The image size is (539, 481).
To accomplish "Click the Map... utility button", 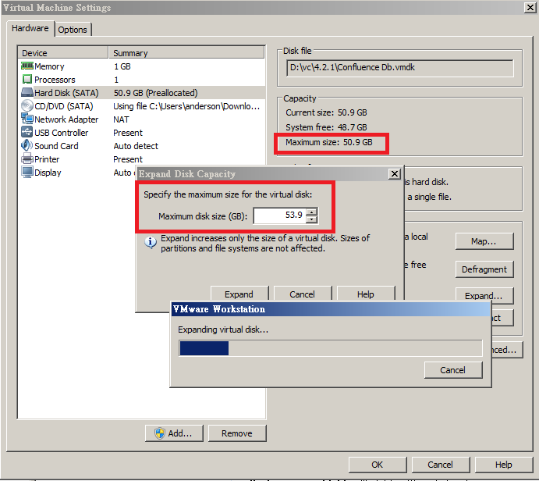I will [484, 241].
